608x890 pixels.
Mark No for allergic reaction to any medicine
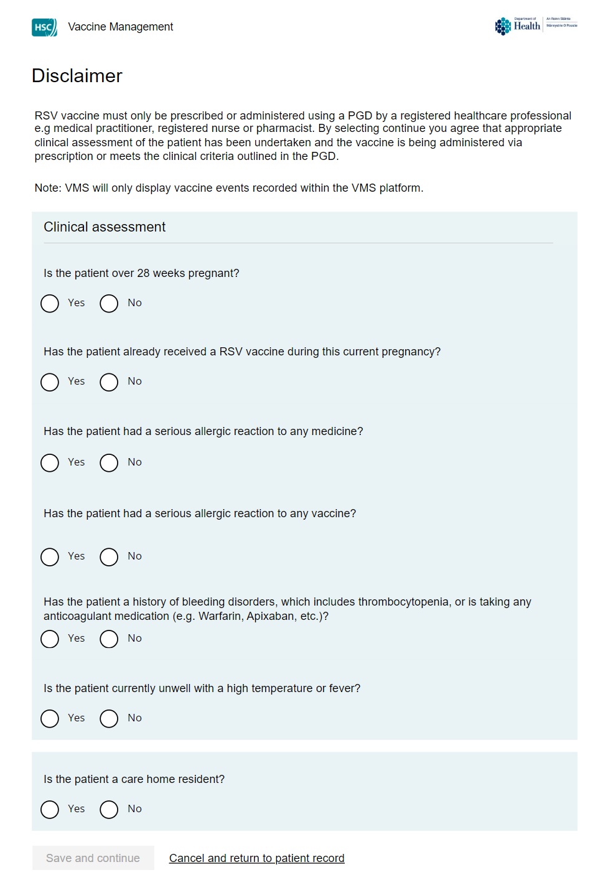click(x=109, y=463)
